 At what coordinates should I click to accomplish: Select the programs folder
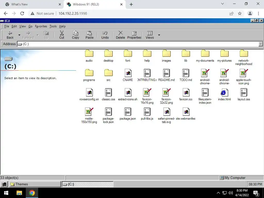coord(89,75)
